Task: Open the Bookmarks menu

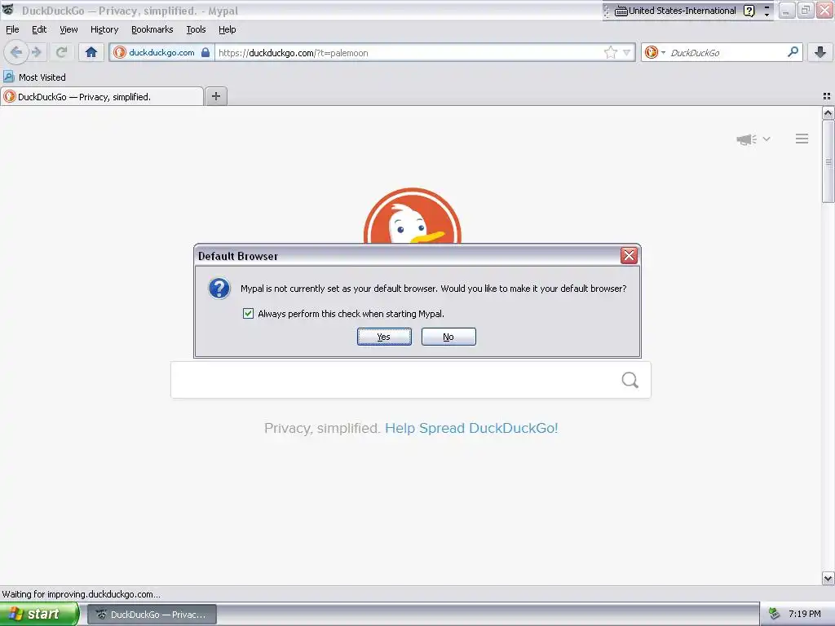Action: click(152, 29)
